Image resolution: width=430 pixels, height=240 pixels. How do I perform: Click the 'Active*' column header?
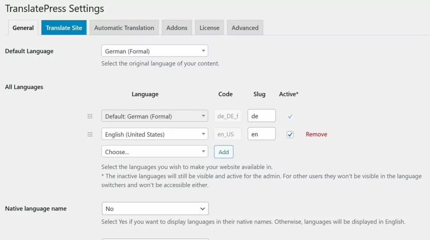(289, 94)
